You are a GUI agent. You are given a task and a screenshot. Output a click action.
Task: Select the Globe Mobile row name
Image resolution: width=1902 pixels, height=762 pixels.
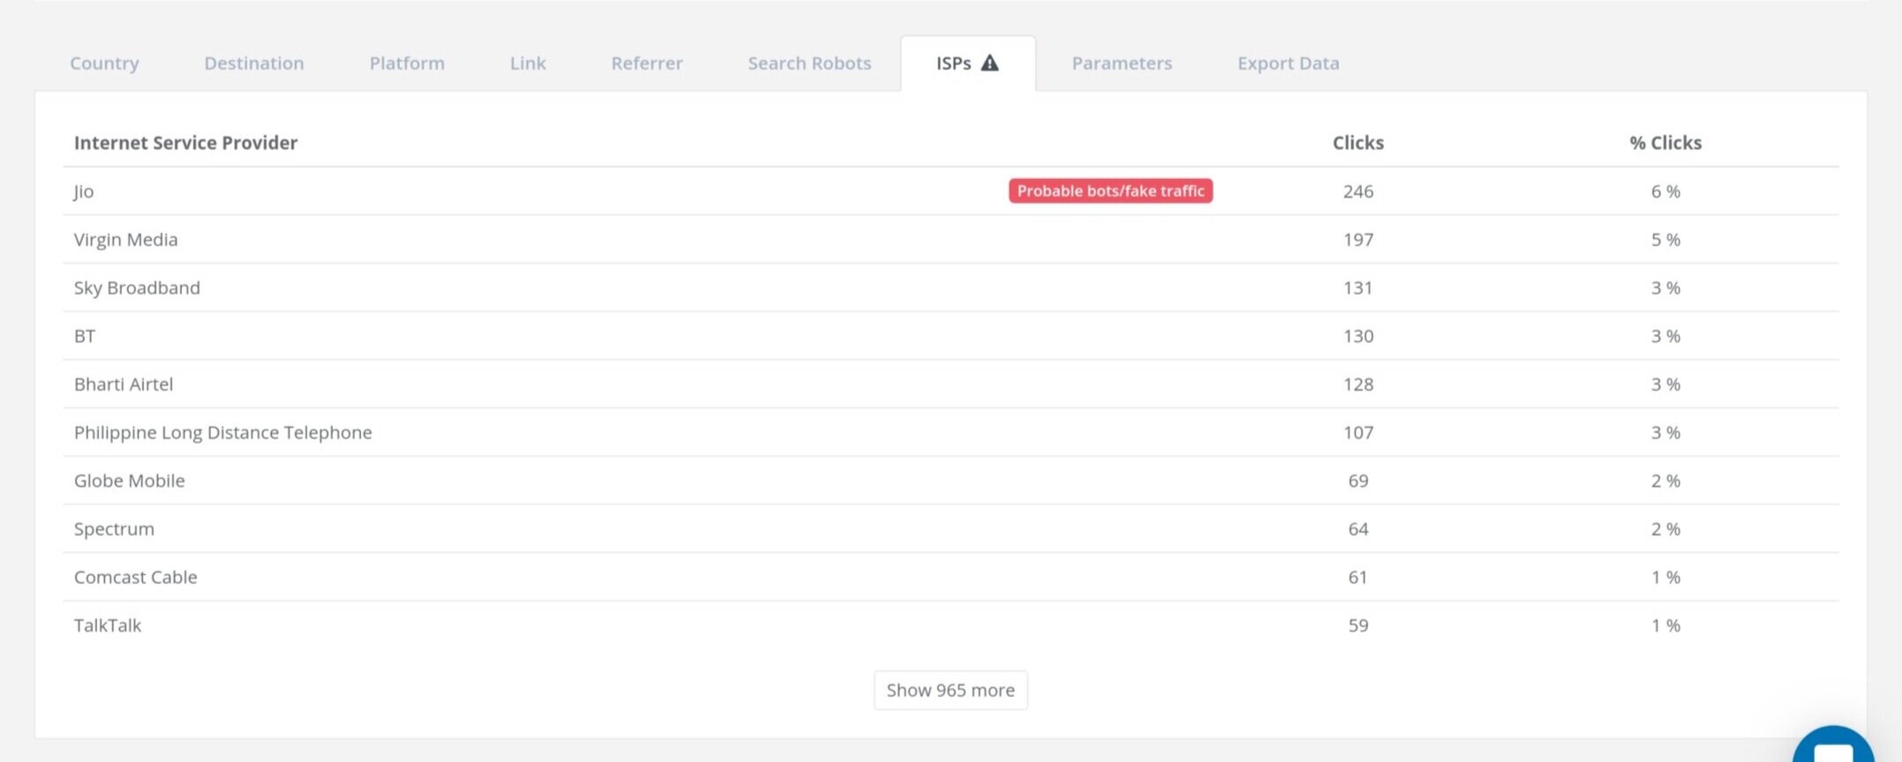pos(129,481)
